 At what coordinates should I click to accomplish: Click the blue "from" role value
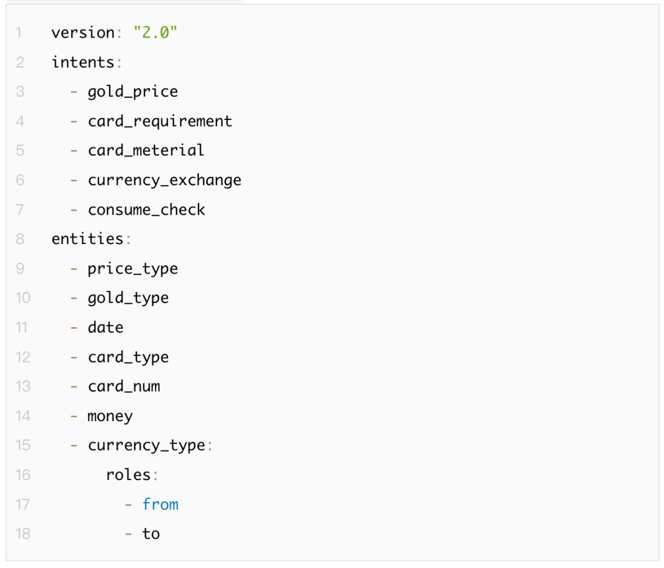[x=160, y=505]
